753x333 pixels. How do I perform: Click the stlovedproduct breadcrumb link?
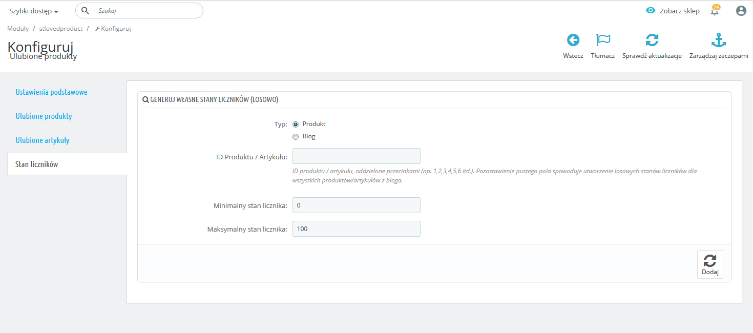pyautogui.click(x=61, y=29)
